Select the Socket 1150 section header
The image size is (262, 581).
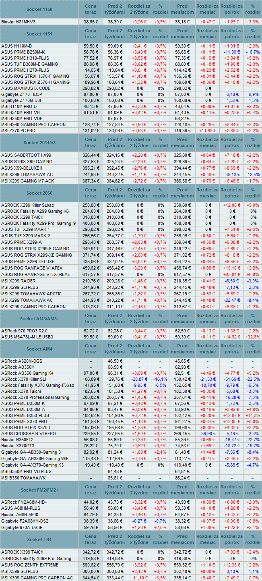[39, 9]
